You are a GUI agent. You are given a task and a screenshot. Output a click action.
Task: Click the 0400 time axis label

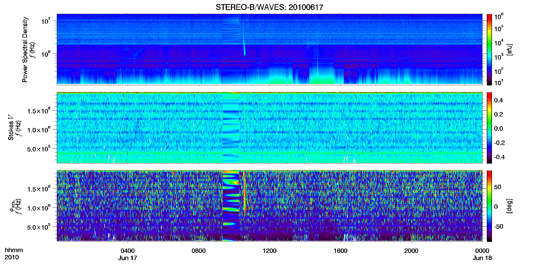point(128,251)
